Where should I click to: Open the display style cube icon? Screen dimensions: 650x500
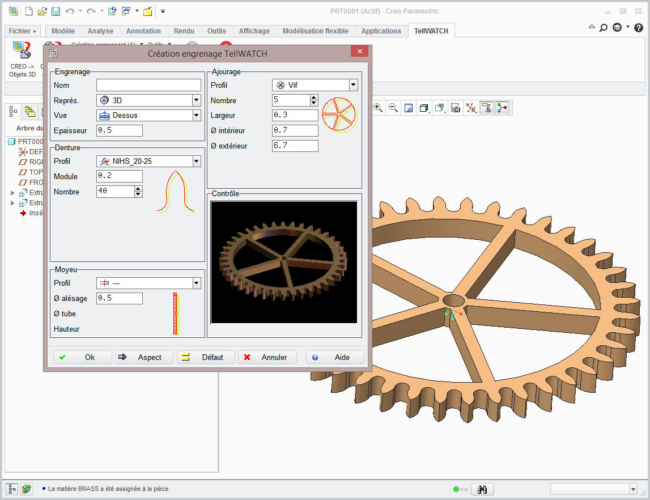click(424, 108)
